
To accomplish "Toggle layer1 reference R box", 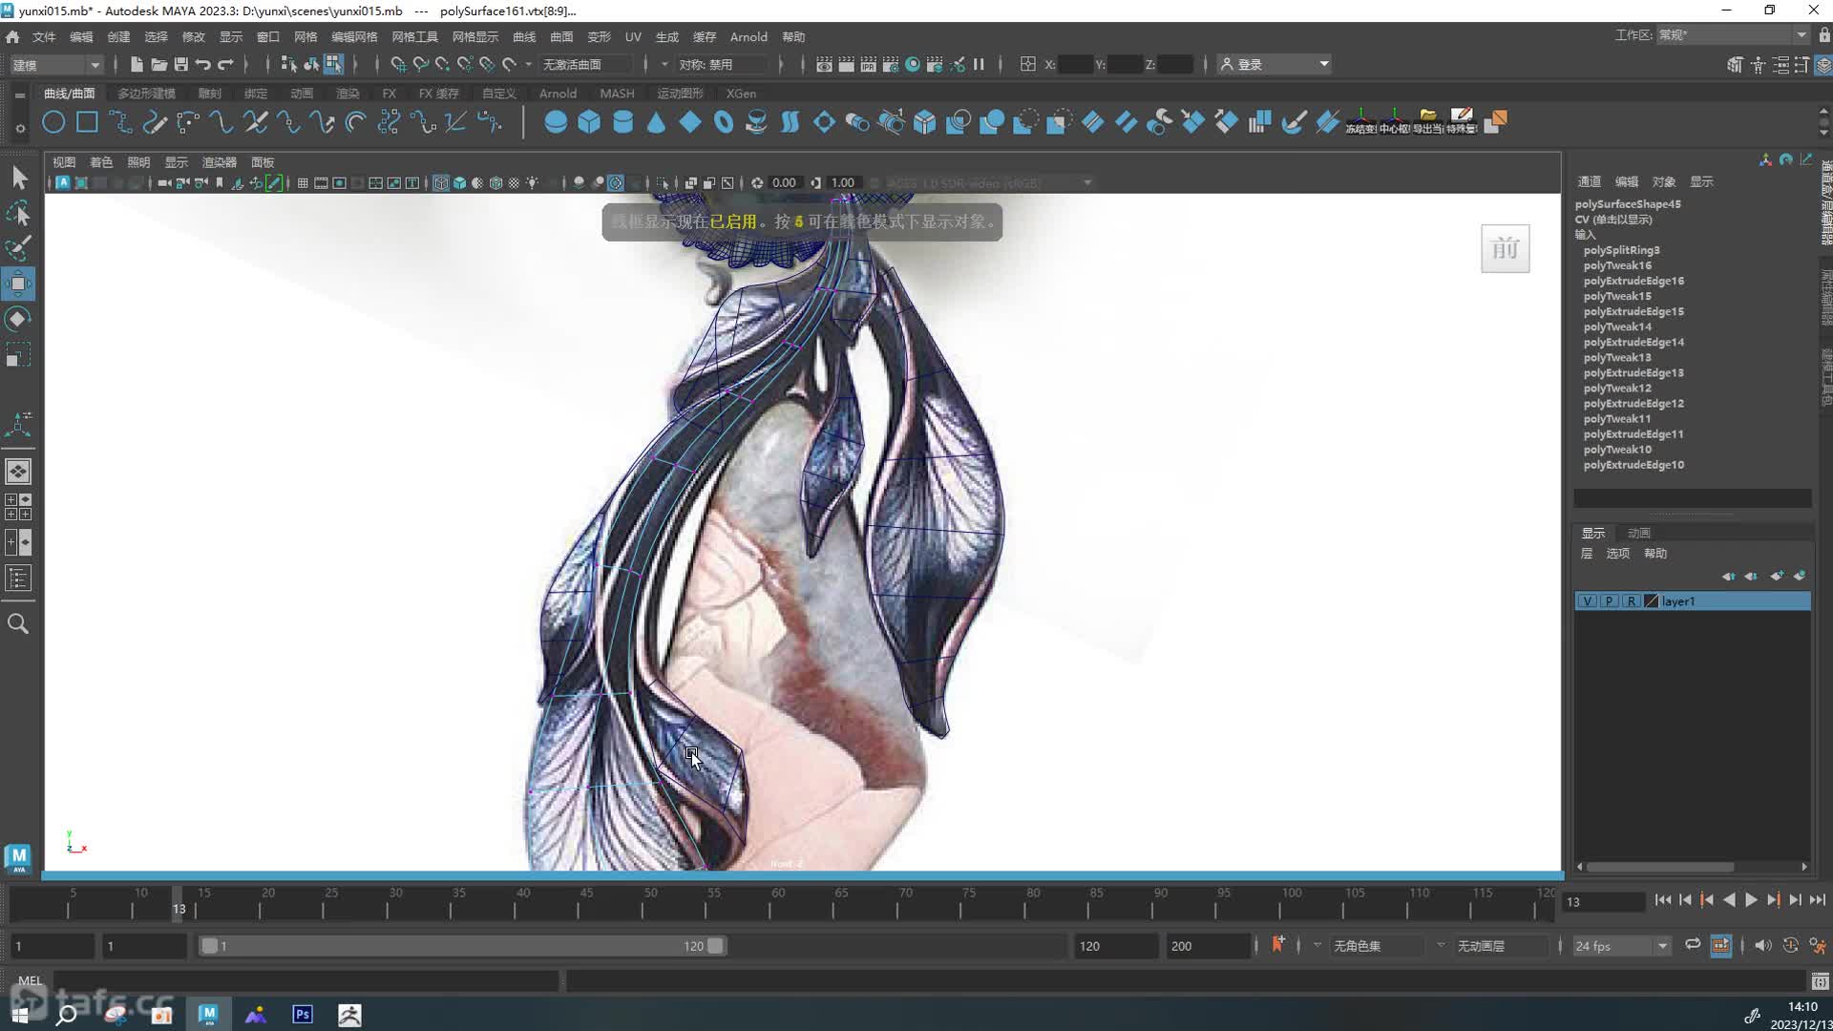I will [x=1631, y=601].
